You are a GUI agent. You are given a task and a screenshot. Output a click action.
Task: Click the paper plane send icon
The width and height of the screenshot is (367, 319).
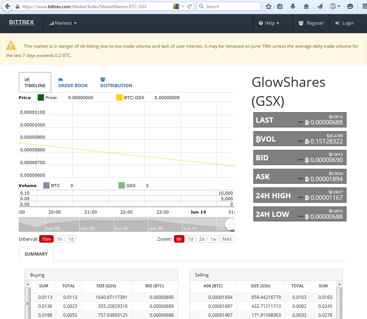(x=320, y=7)
